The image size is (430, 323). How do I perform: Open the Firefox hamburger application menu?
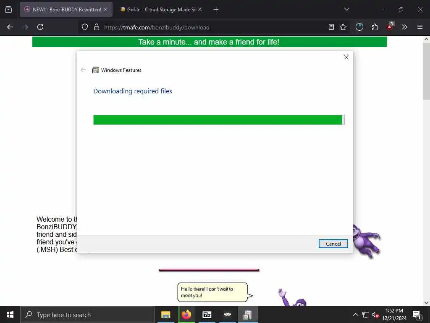420,27
